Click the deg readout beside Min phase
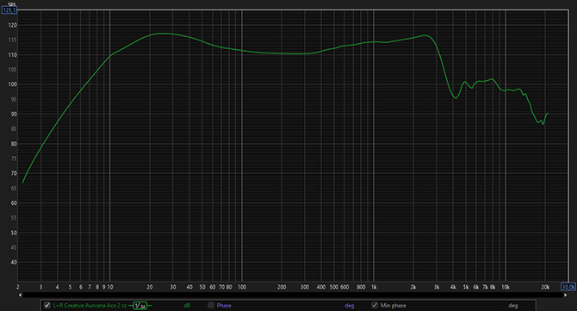 tap(513, 306)
